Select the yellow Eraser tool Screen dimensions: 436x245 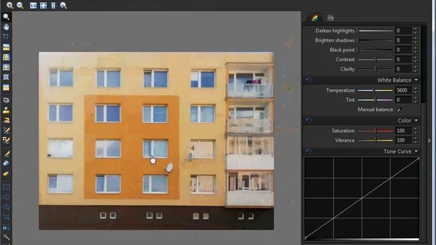[x=6, y=174]
